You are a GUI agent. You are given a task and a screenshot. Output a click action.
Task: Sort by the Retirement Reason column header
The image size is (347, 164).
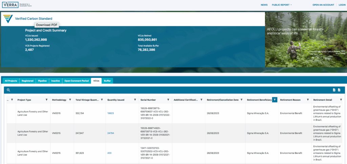click(290, 100)
